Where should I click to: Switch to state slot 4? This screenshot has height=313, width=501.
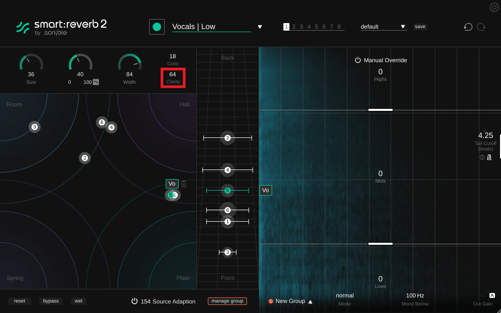coord(309,27)
